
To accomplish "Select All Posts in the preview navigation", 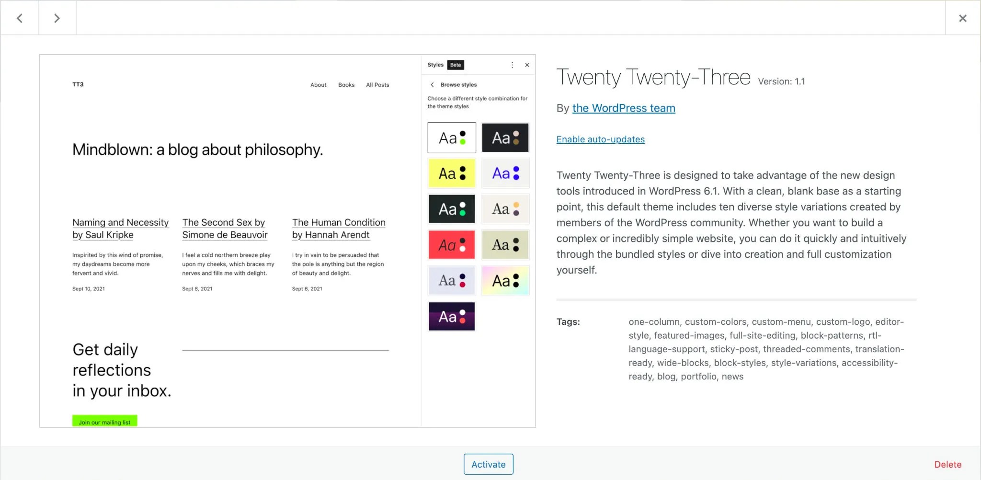I will [x=377, y=84].
